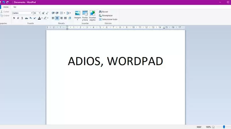The height and width of the screenshot is (129, 231).
Task: Toggle underline (S) formatting
Action: point(22,18)
